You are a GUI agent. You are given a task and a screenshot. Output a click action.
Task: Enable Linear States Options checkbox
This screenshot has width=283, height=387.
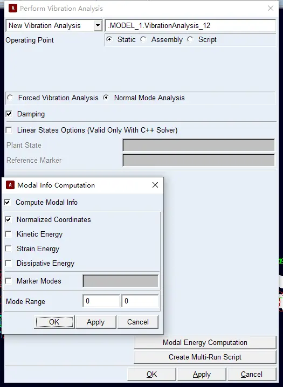tap(9, 130)
